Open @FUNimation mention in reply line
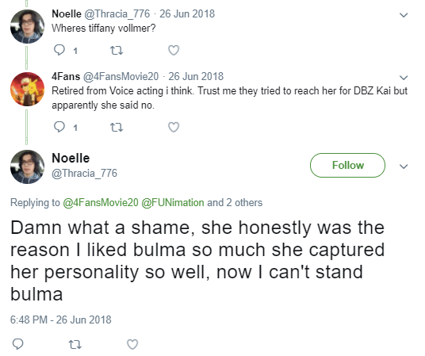Viewport: 425px width, 356px height. 173,202
